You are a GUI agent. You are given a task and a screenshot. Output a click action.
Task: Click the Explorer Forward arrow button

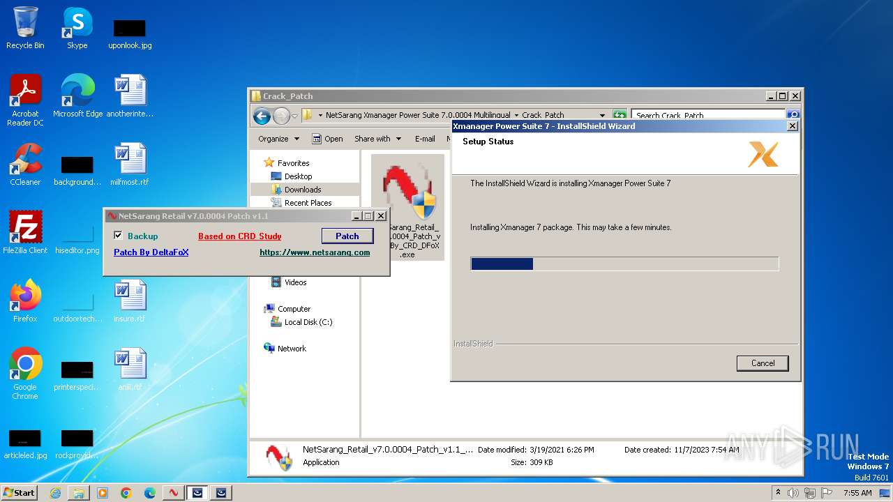coord(281,116)
